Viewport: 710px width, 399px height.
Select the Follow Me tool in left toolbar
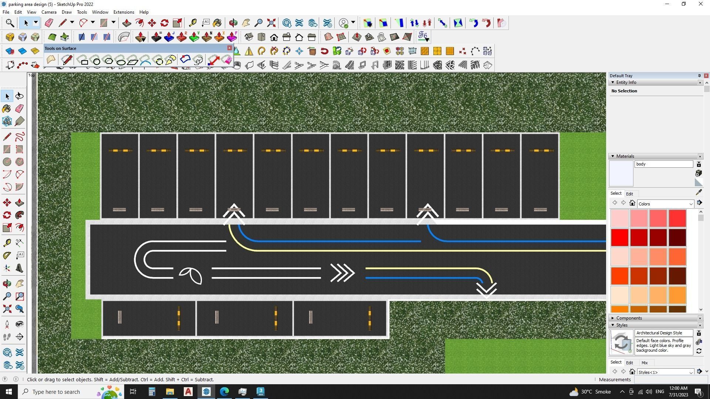tap(20, 215)
